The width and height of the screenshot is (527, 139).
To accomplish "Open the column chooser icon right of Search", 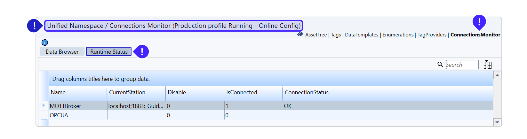I will point(487,65).
